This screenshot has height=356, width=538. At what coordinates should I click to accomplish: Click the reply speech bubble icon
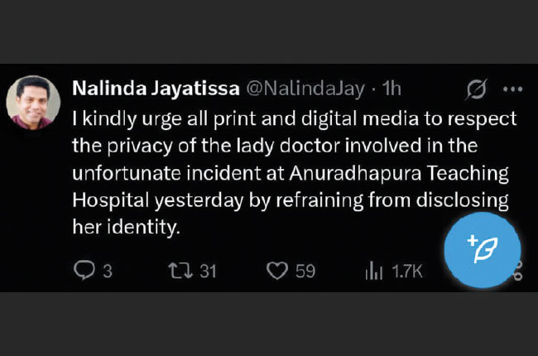pos(84,270)
